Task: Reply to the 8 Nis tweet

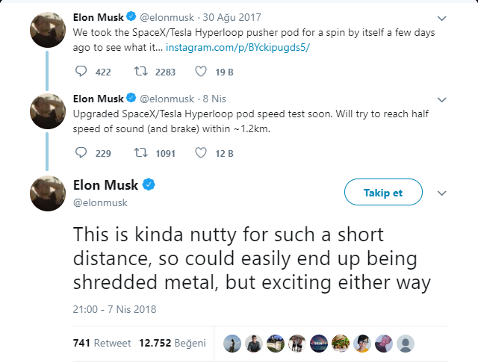Action: coord(82,153)
